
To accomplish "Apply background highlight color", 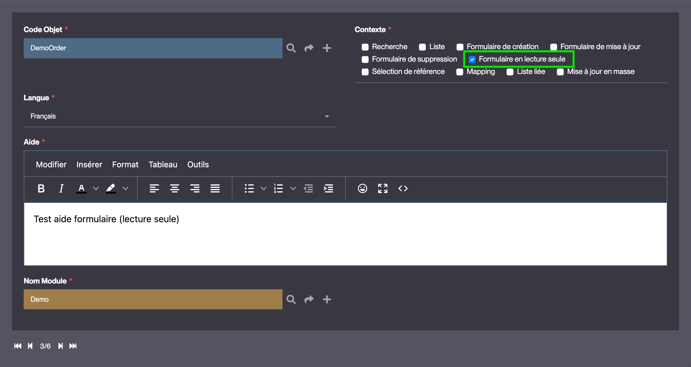I will (111, 188).
